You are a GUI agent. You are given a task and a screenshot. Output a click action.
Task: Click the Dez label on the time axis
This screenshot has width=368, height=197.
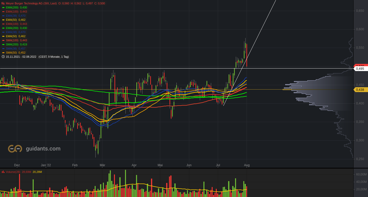coord(17,165)
